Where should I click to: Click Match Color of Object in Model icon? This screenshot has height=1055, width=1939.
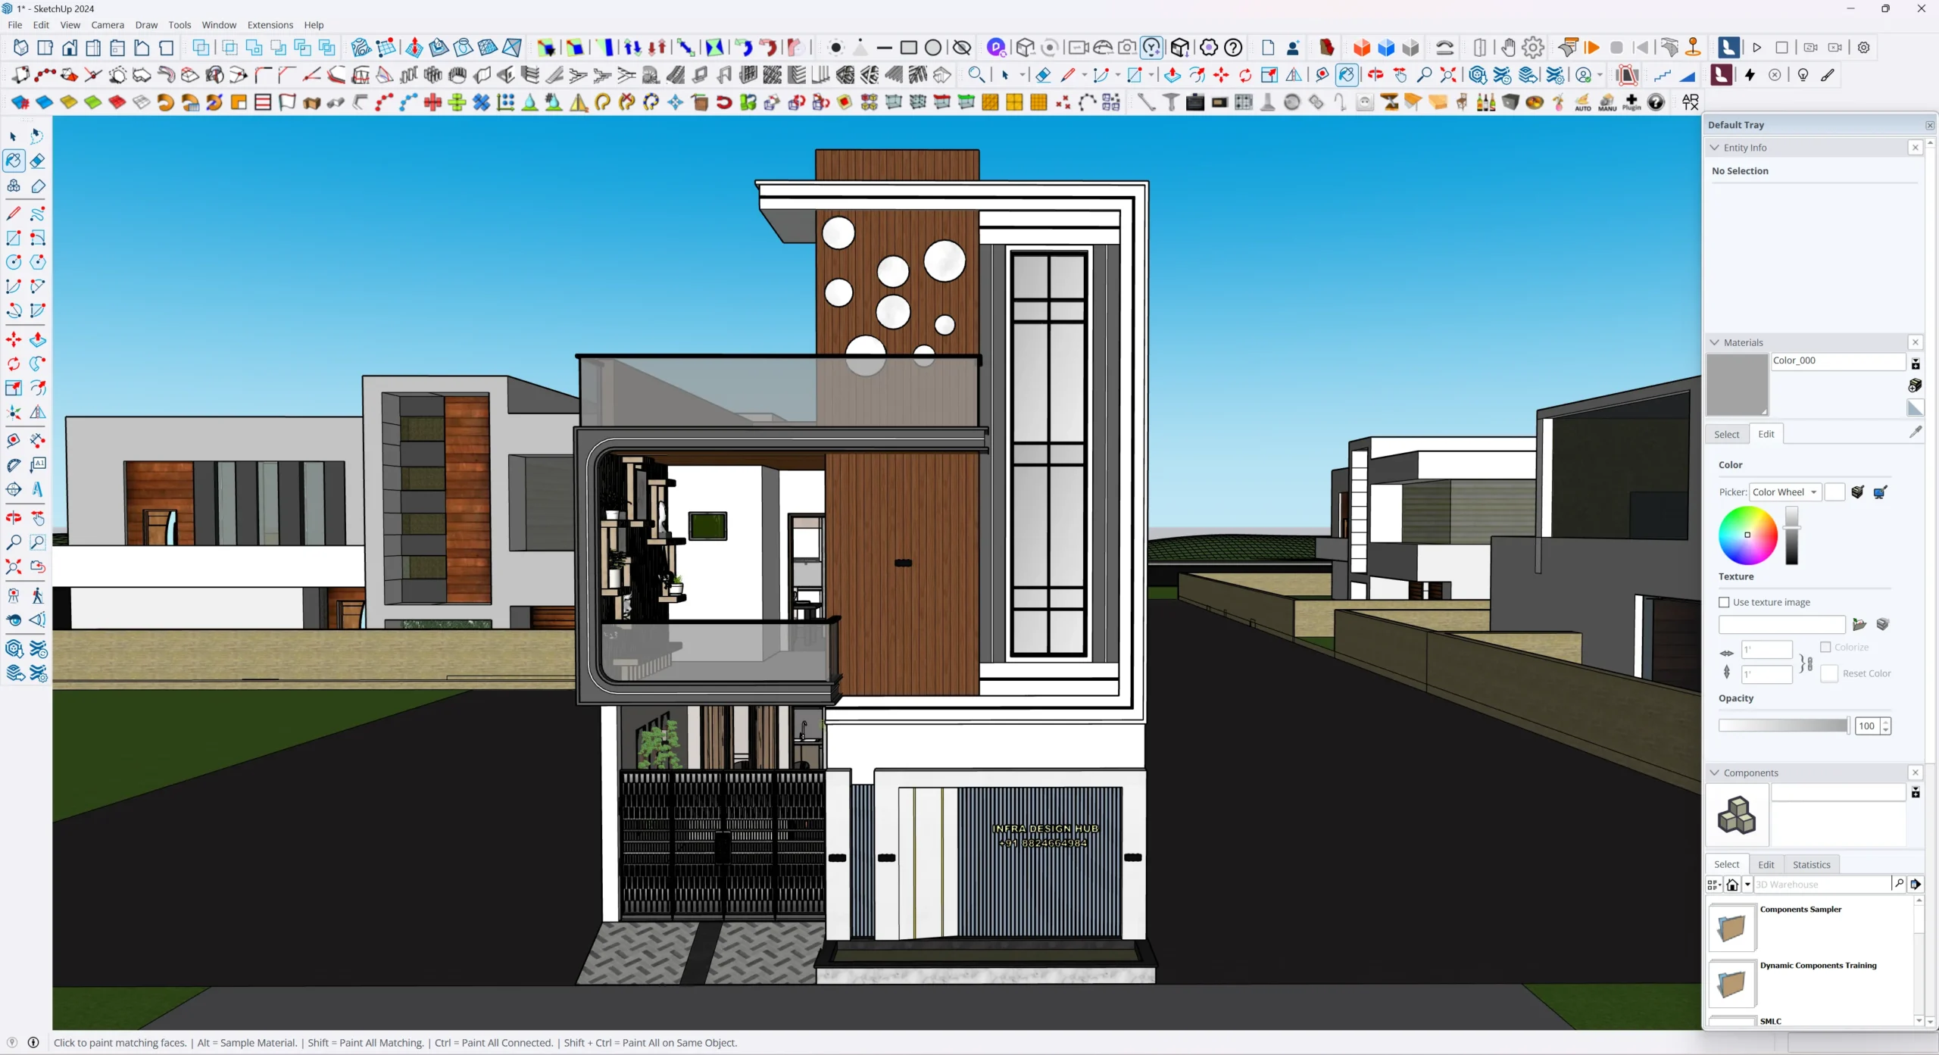click(x=1858, y=492)
